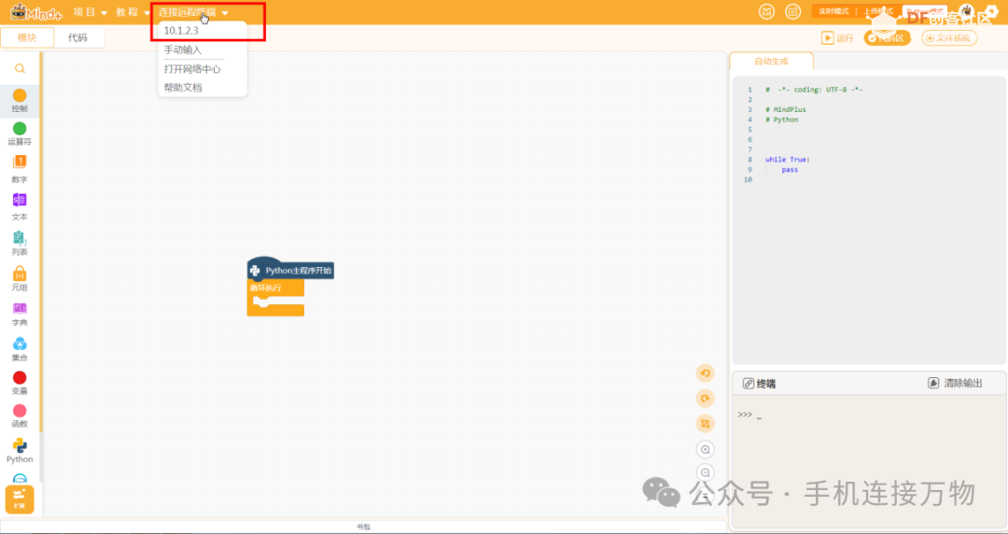Select the 运算符 block category

pos(20,133)
